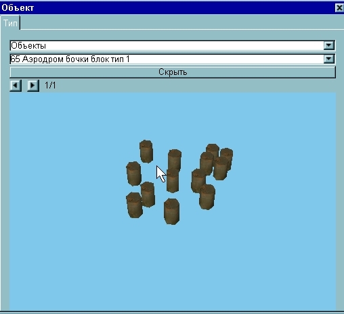344x314 pixels.
Task: Open the 65 Аэродром бочки блок list field
Action: [172, 59]
